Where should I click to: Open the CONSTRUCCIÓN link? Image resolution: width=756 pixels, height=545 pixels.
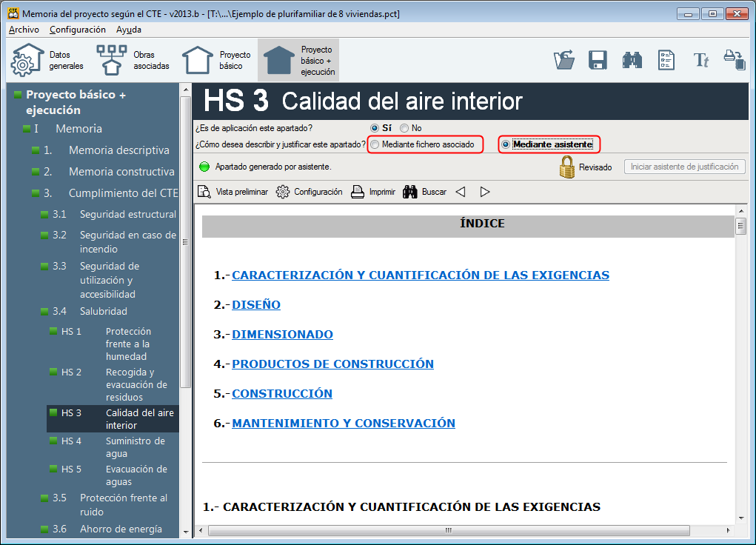282,393
